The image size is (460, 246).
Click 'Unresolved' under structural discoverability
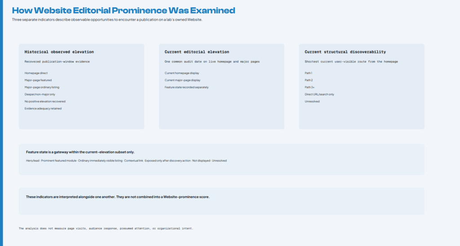point(312,102)
